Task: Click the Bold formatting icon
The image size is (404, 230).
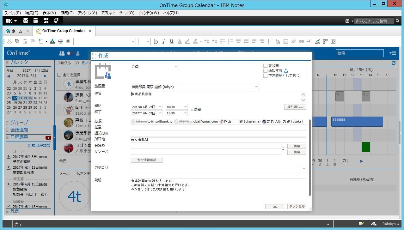Action: click(156, 41)
